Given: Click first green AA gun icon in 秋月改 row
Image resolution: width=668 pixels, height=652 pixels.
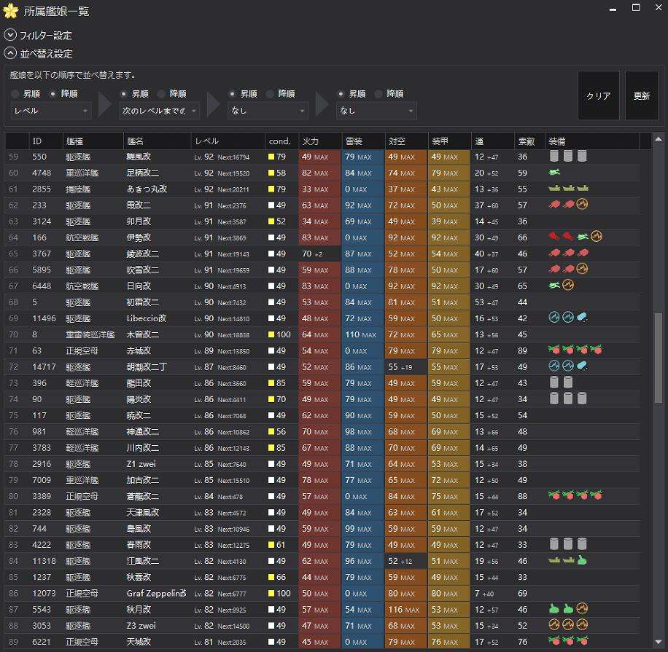Looking at the screenshot, I should click(554, 608).
